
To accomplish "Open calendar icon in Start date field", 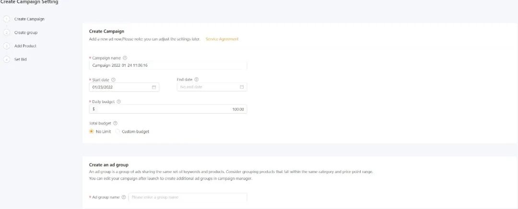I will pyautogui.click(x=154, y=87).
